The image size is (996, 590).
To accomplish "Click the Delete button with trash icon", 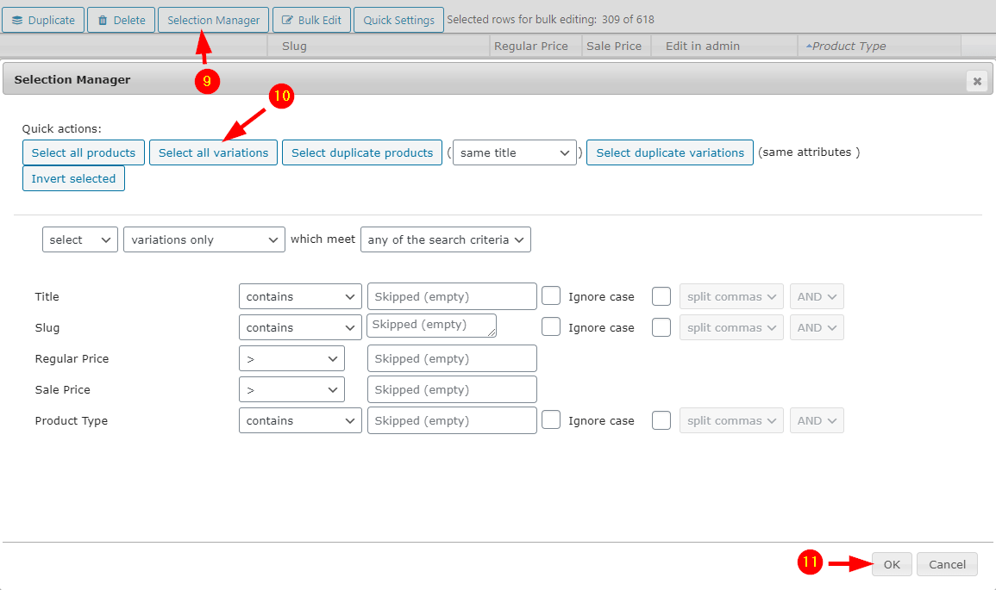I will (121, 20).
